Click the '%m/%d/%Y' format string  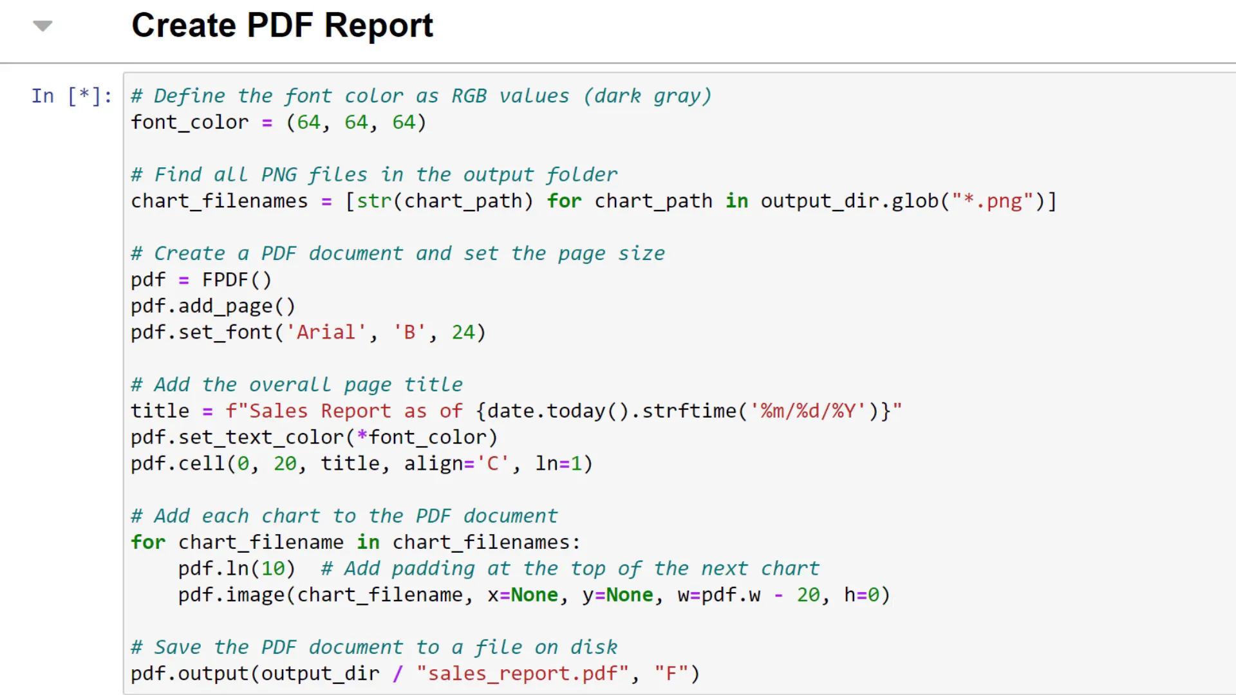[x=808, y=411]
